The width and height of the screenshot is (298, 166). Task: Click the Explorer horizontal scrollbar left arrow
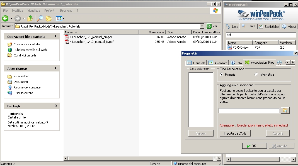pos(66,158)
